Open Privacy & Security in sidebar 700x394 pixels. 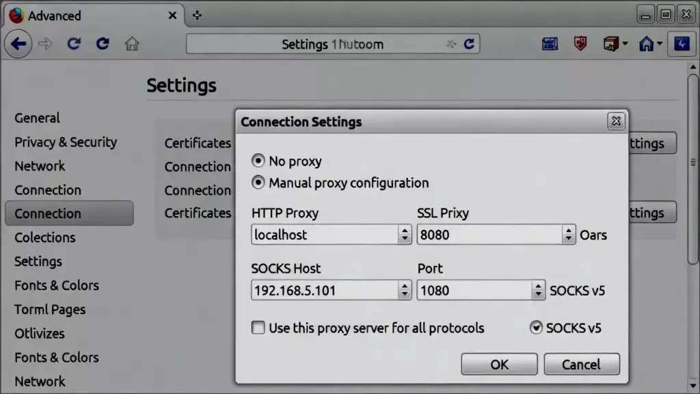coord(66,142)
